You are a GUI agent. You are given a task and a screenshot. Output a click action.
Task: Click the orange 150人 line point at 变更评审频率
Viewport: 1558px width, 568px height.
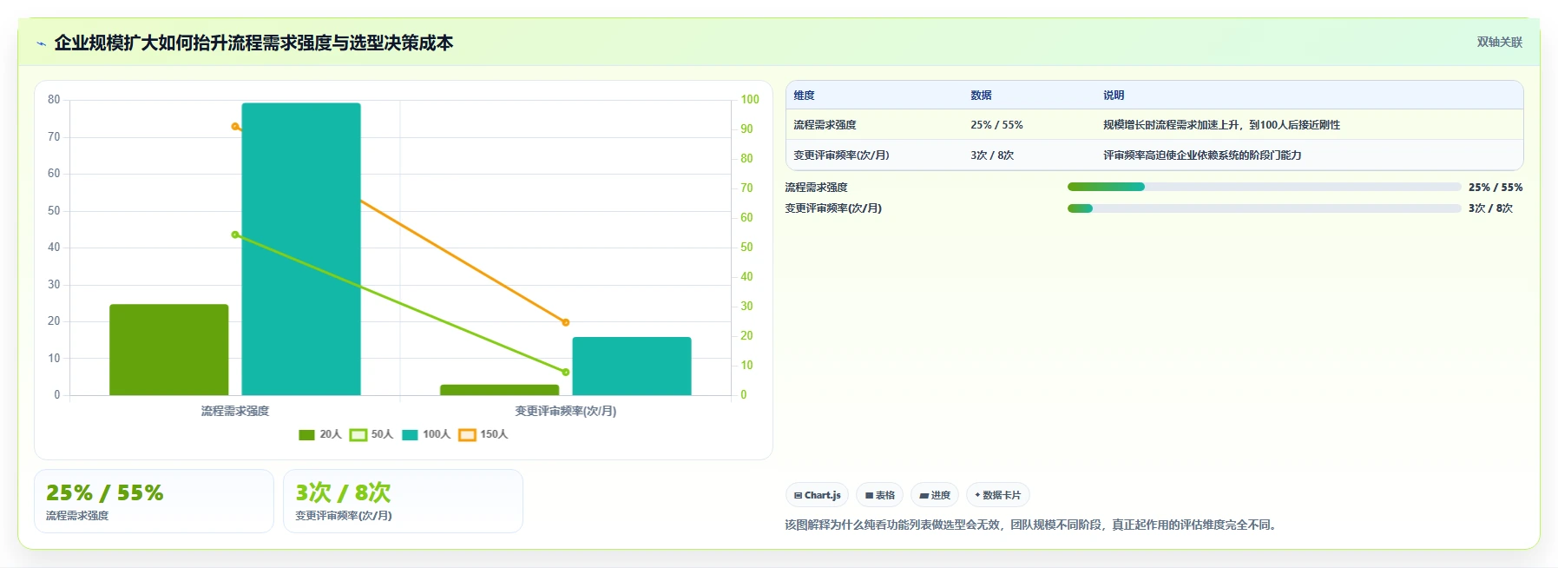(566, 322)
